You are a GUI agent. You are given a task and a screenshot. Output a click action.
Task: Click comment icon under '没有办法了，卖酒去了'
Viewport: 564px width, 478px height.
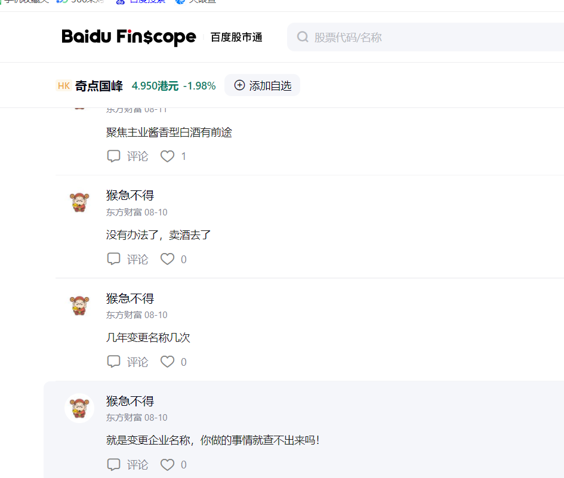[113, 259]
